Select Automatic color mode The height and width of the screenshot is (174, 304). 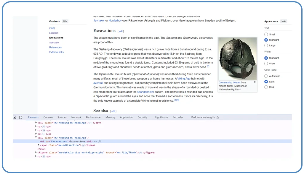point(266,76)
